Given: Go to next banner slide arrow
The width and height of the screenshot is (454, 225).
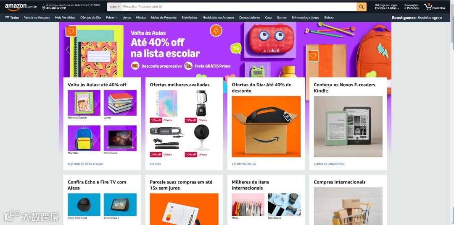Looking at the screenshot, I should [x=383, y=49].
